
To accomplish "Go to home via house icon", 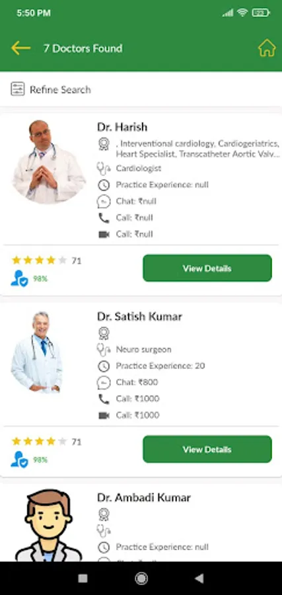I will 267,48.
